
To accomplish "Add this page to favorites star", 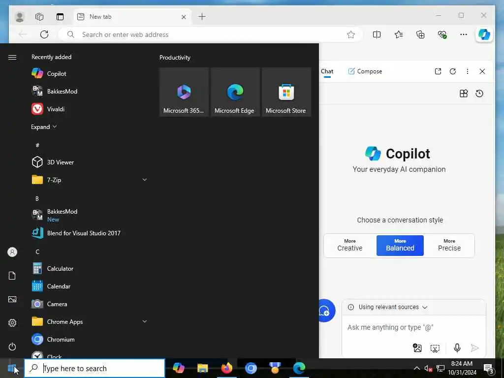I will pos(351,34).
